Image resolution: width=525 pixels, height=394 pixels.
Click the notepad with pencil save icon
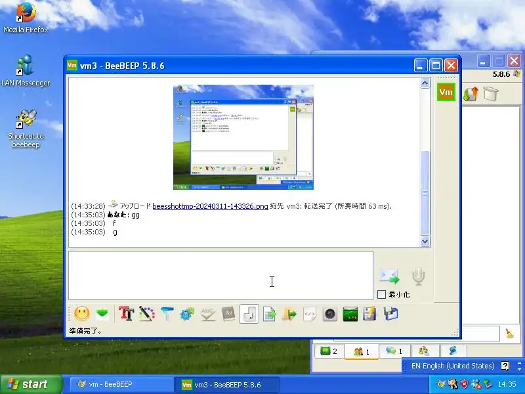tap(369, 314)
